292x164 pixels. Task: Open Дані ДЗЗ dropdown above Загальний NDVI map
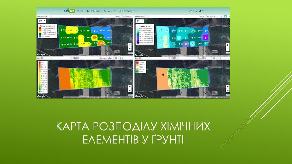(x=44, y=58)
